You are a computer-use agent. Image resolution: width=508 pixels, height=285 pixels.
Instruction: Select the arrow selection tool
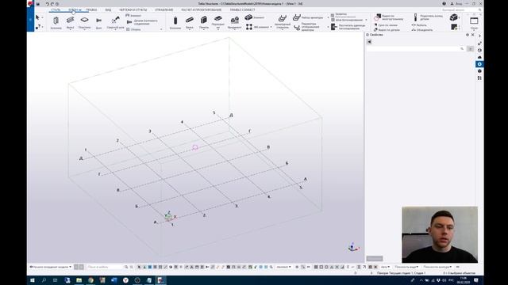(x=37, y=17)
